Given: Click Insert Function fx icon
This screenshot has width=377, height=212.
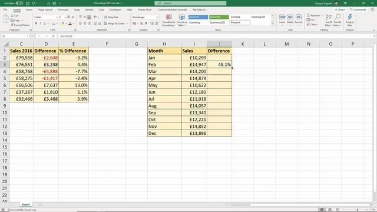Looking at the screenshot, I should 54,36.
